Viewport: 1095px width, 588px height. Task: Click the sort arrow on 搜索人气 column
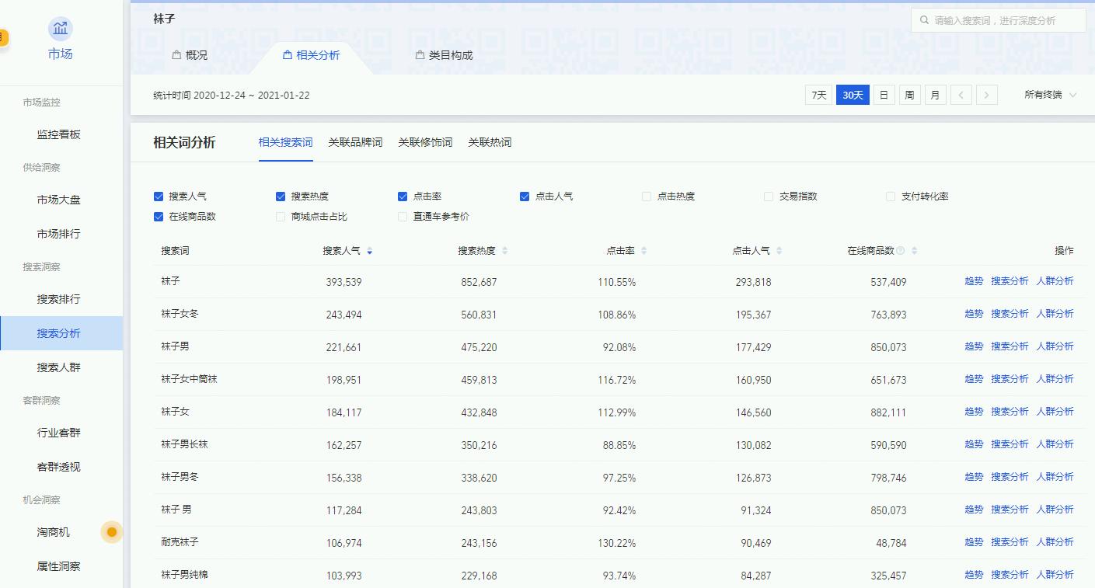pyautogui.click(x=369, y=251)
